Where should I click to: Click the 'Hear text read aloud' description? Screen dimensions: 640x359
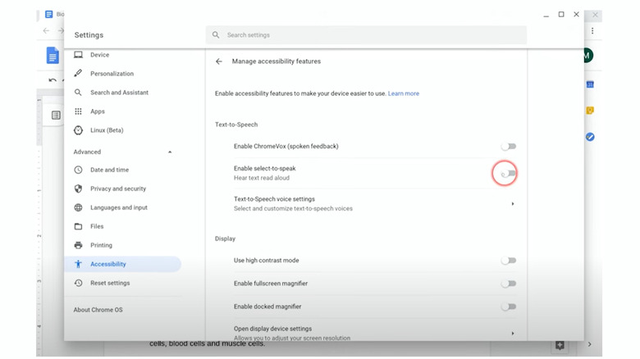point(262,178)
